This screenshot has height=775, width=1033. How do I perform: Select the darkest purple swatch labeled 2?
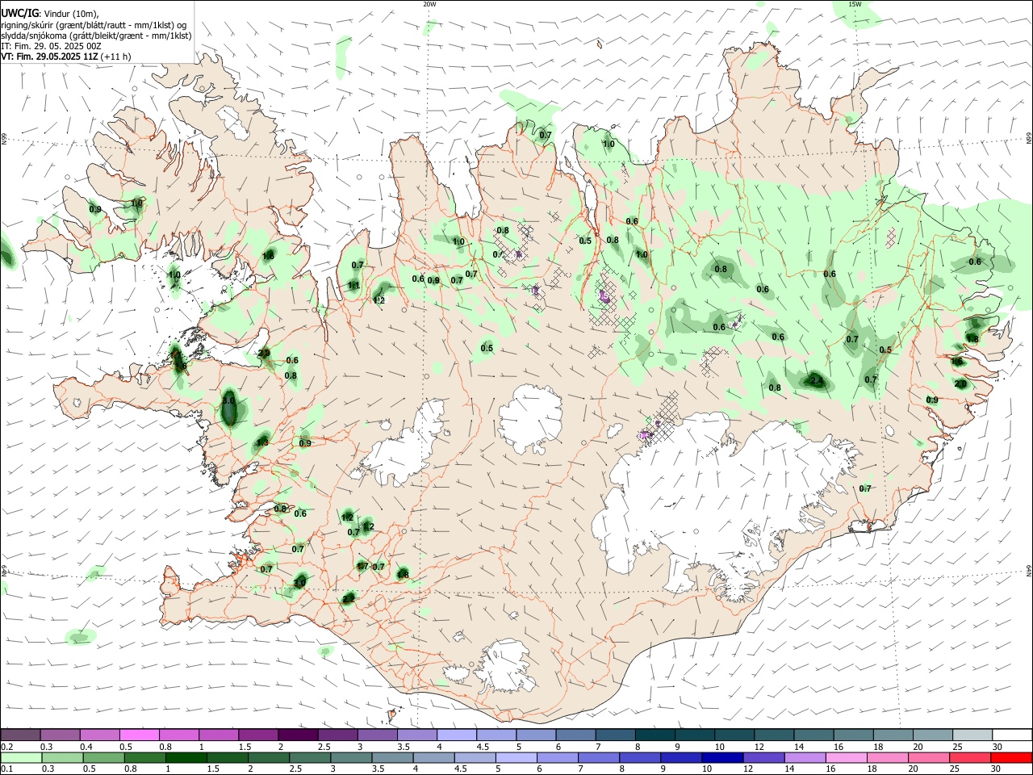(x=298, y=735)
